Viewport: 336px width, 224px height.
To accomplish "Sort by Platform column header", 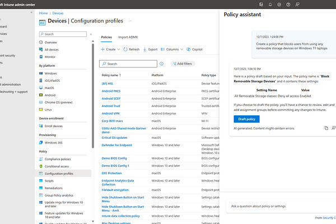I will 157,75.
